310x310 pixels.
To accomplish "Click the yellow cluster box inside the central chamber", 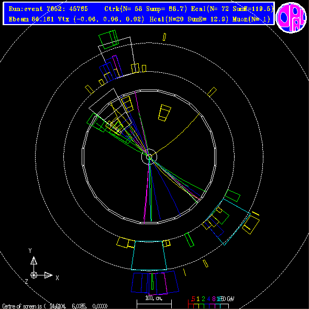I will point(164,113).
